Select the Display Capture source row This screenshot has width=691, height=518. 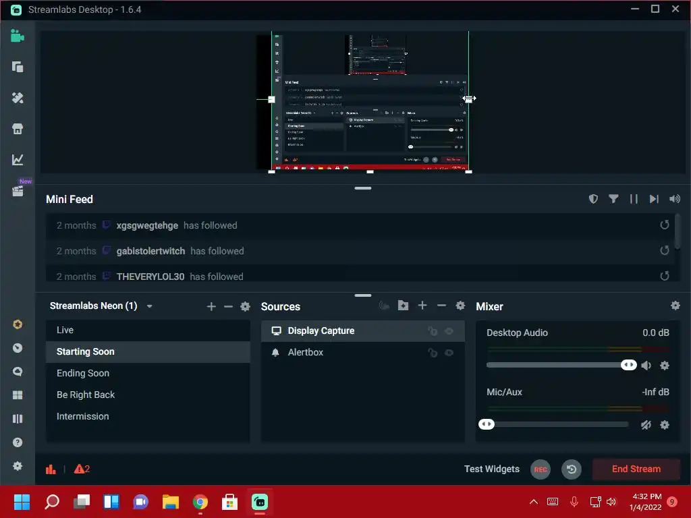pyautogui.click(x=362, y=331)
